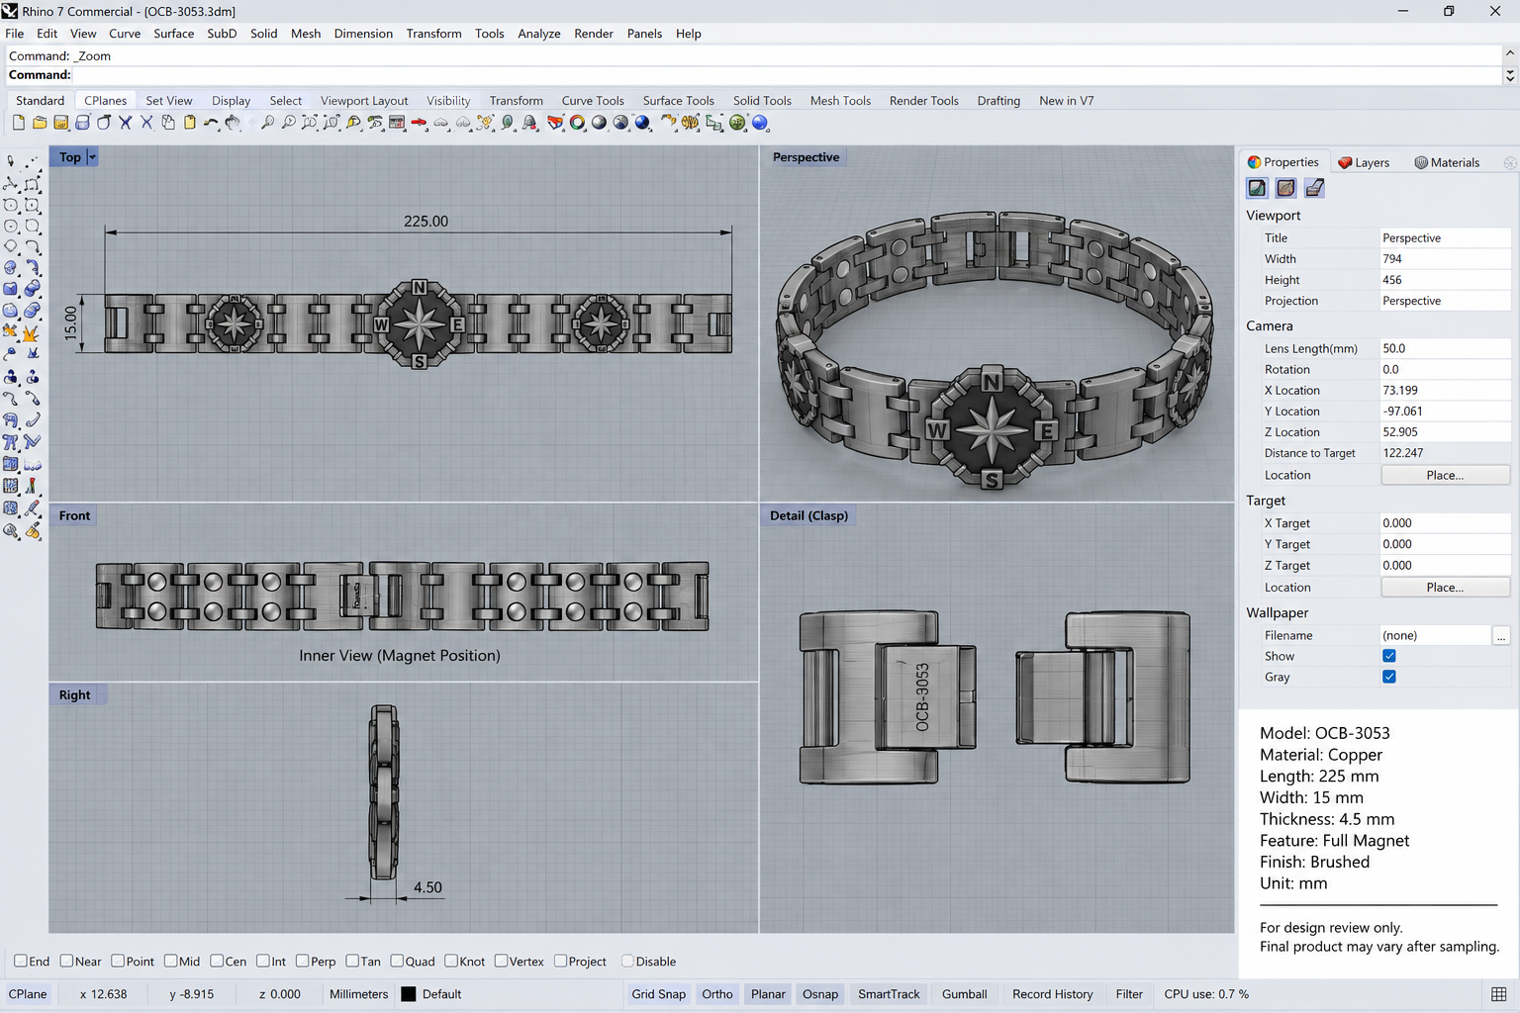Enable the Near object snap

point(66,961)
